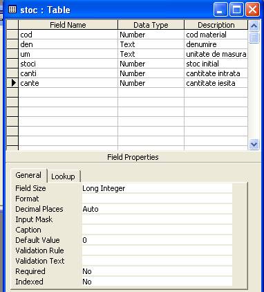Click the Field Size box showing Long Integer
Image resolution: width=264 pixels, height=292 pixels.
[x=157, y=188]
